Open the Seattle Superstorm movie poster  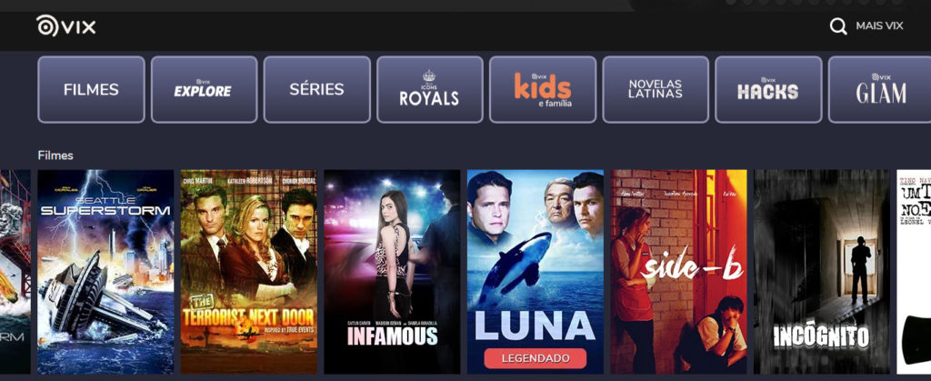point(105,272)
